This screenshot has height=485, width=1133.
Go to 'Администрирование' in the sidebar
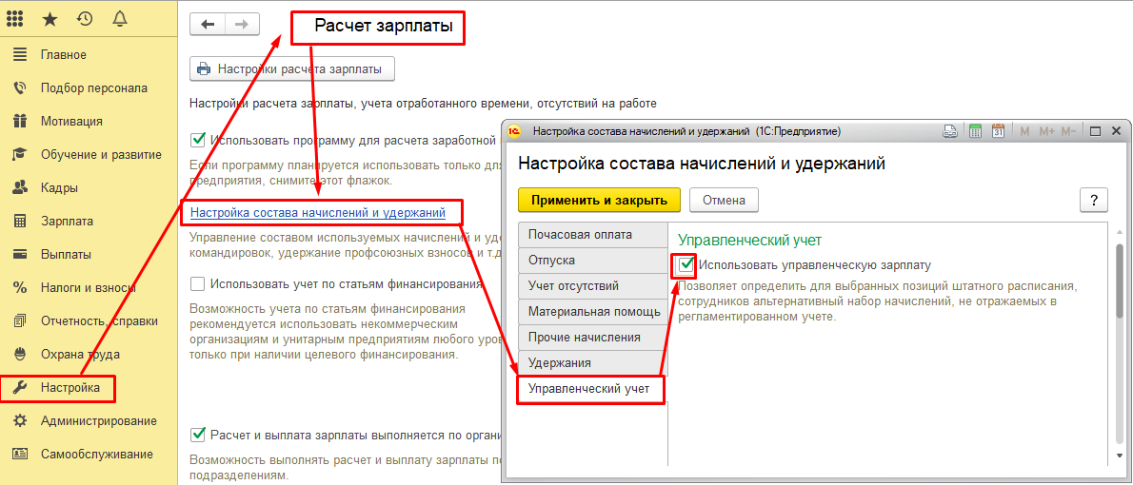point(98,420)
